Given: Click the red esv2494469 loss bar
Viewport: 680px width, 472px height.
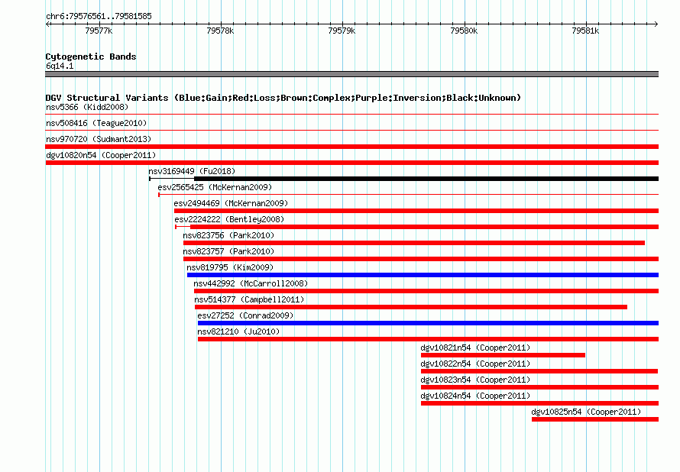Looking at the screenshot, I should (x=416, y=211).
